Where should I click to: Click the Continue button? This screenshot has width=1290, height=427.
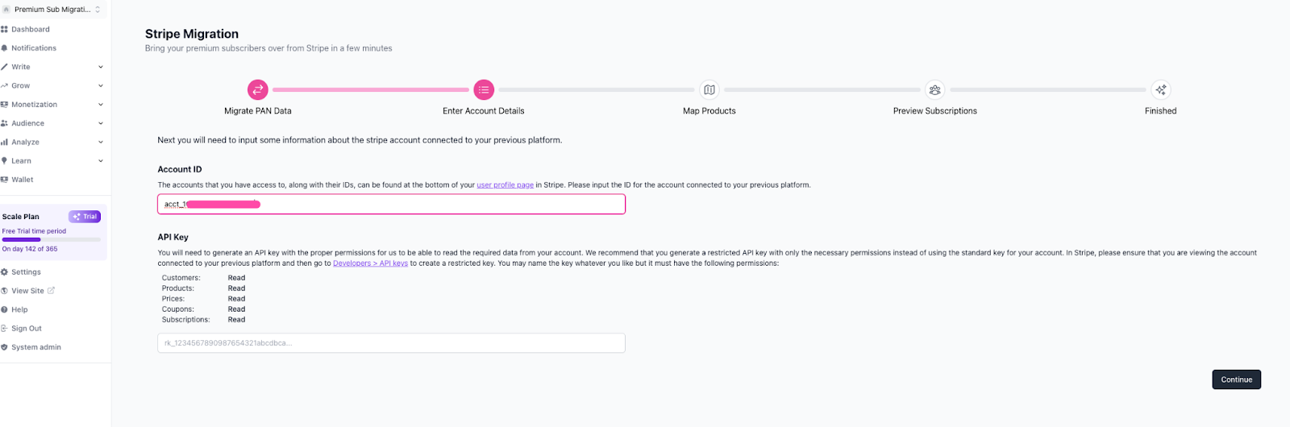[x=1236, y=379]
